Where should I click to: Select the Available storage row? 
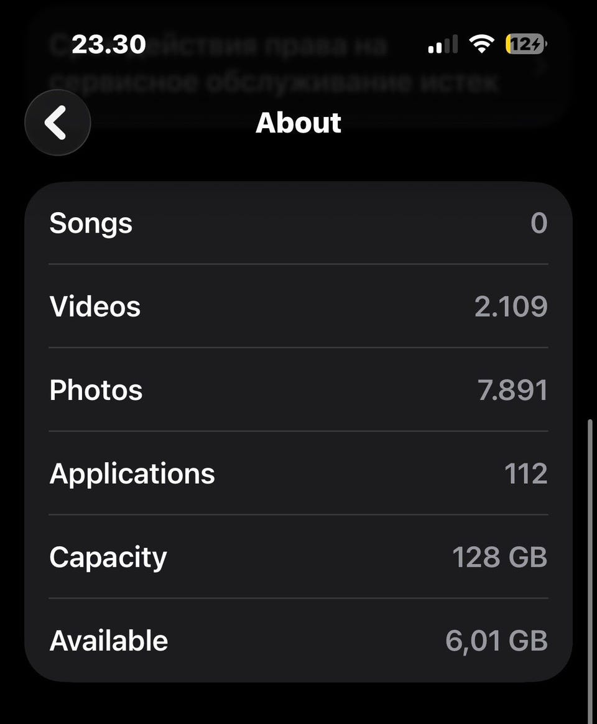click(298, 641)
